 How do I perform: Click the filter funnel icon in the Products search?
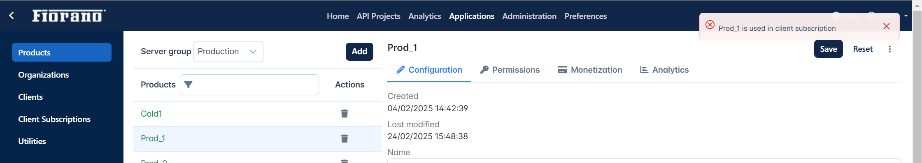pyautogui.click(x=189, y=85)
